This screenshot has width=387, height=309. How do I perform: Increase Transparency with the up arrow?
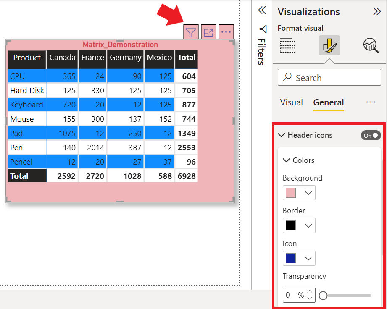click(310, 292)
